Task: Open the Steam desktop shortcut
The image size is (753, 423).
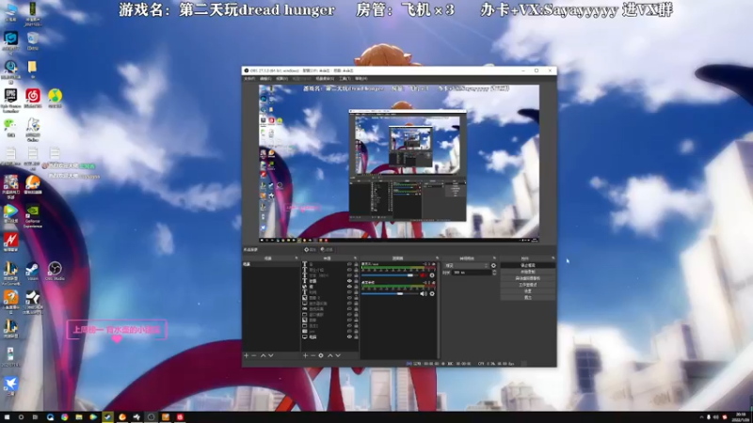Action: coord(33,271)
